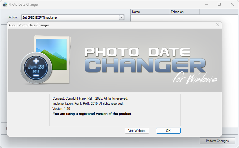
Task: Sort by the Taken on column header
Action: (x=184, y=12)
